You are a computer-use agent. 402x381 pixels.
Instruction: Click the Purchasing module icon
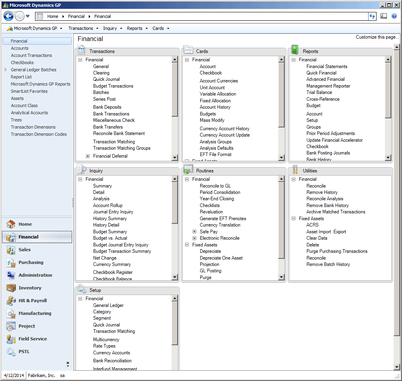click(x=11, y=262)
